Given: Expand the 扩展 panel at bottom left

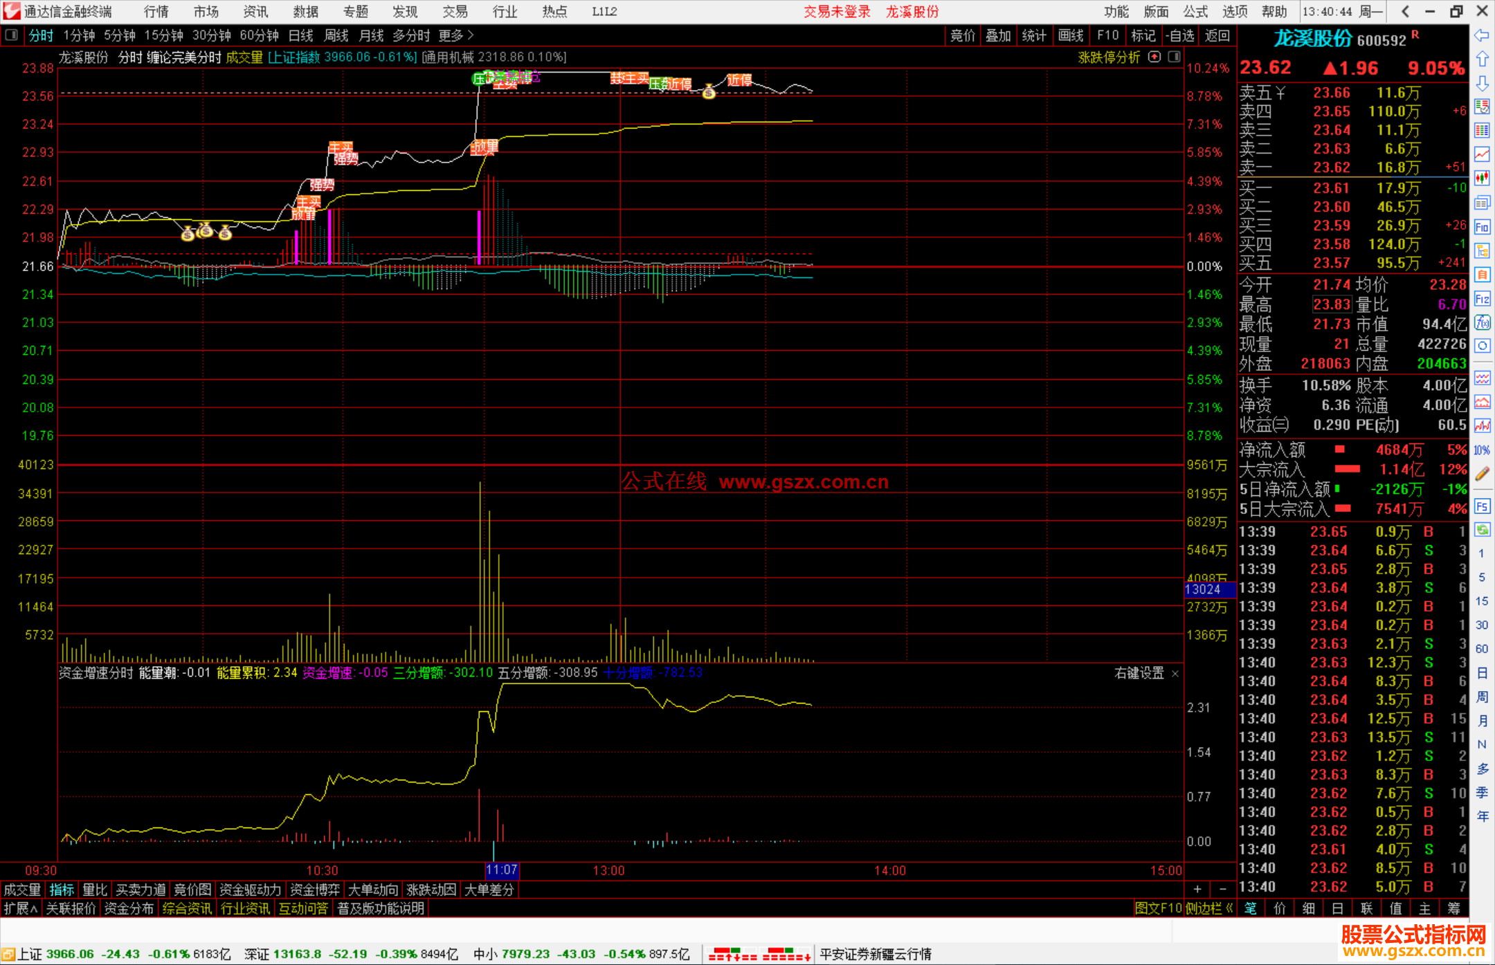Looking at the screenshot, I should (20, 908).
